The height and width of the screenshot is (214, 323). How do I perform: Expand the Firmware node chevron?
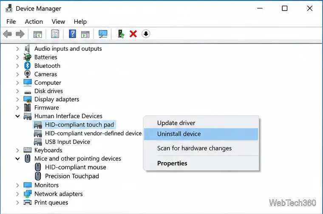(18, 107)
